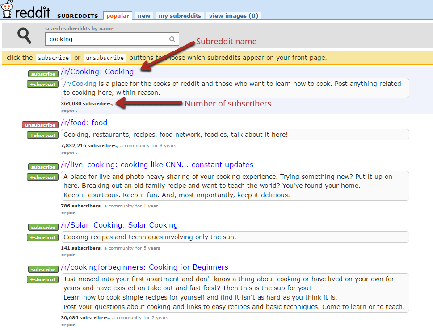
Task: Open the reddit wordmark home link
Action: tap(33, 12)
